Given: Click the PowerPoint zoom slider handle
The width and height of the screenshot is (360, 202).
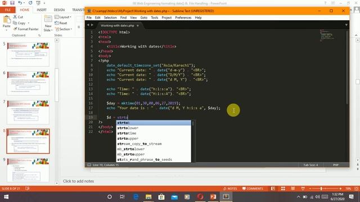Looking at the screenshot, I should 321,189.
